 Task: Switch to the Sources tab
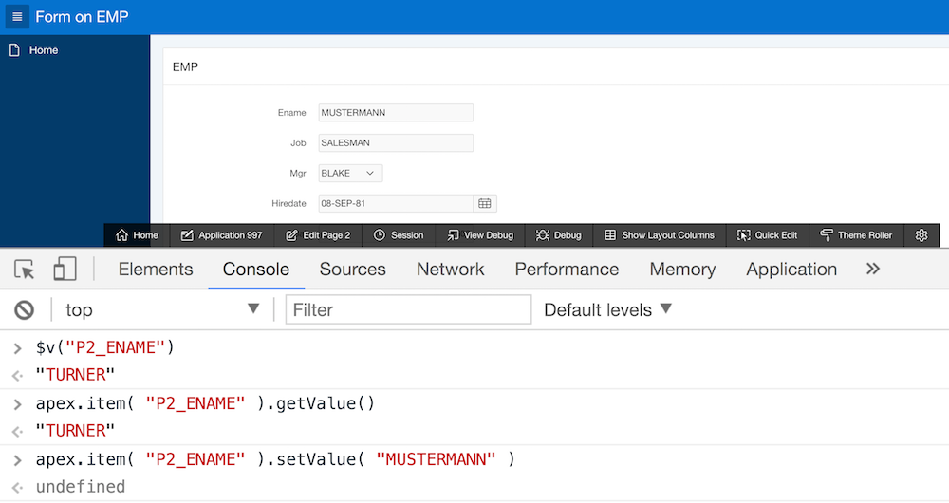pyautogui.click(x=353, y=269)
